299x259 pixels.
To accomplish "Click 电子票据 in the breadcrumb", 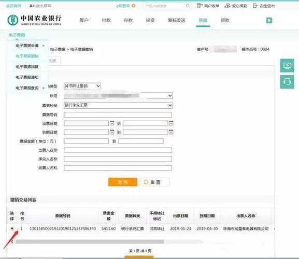I will tap(58, 49).
